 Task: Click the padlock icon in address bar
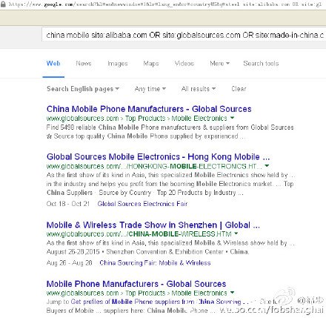3,4
